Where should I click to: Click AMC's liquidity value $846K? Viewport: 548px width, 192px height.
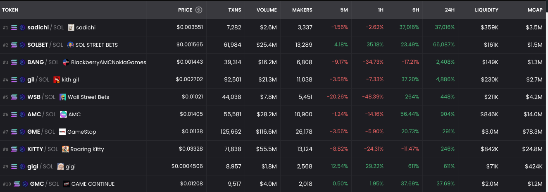point(489,114)
